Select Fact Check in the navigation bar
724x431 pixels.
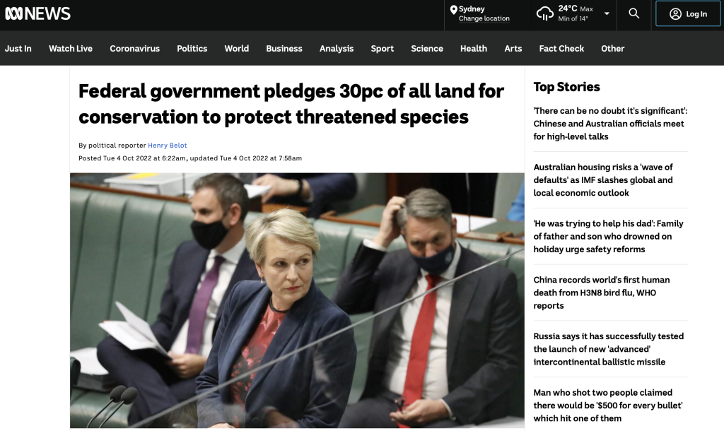click(561, 49)
